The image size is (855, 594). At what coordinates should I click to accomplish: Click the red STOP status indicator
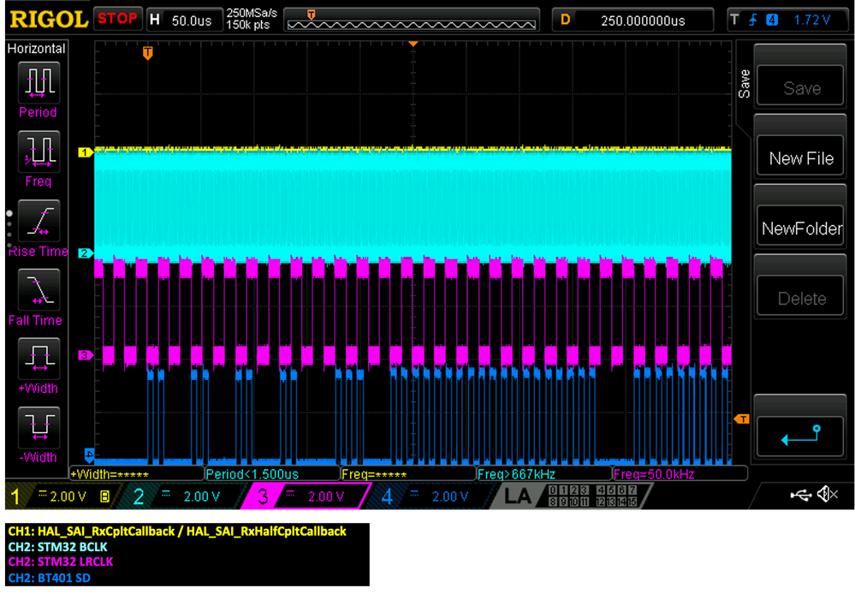(116, 18)
